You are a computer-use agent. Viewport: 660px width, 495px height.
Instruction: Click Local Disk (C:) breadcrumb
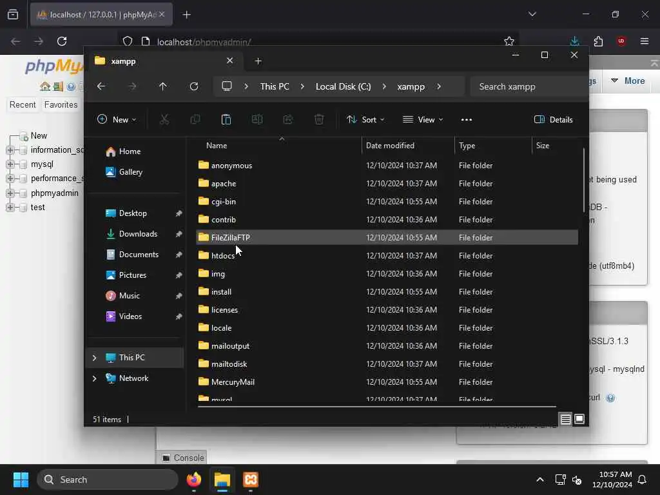(x=344, y=86)
